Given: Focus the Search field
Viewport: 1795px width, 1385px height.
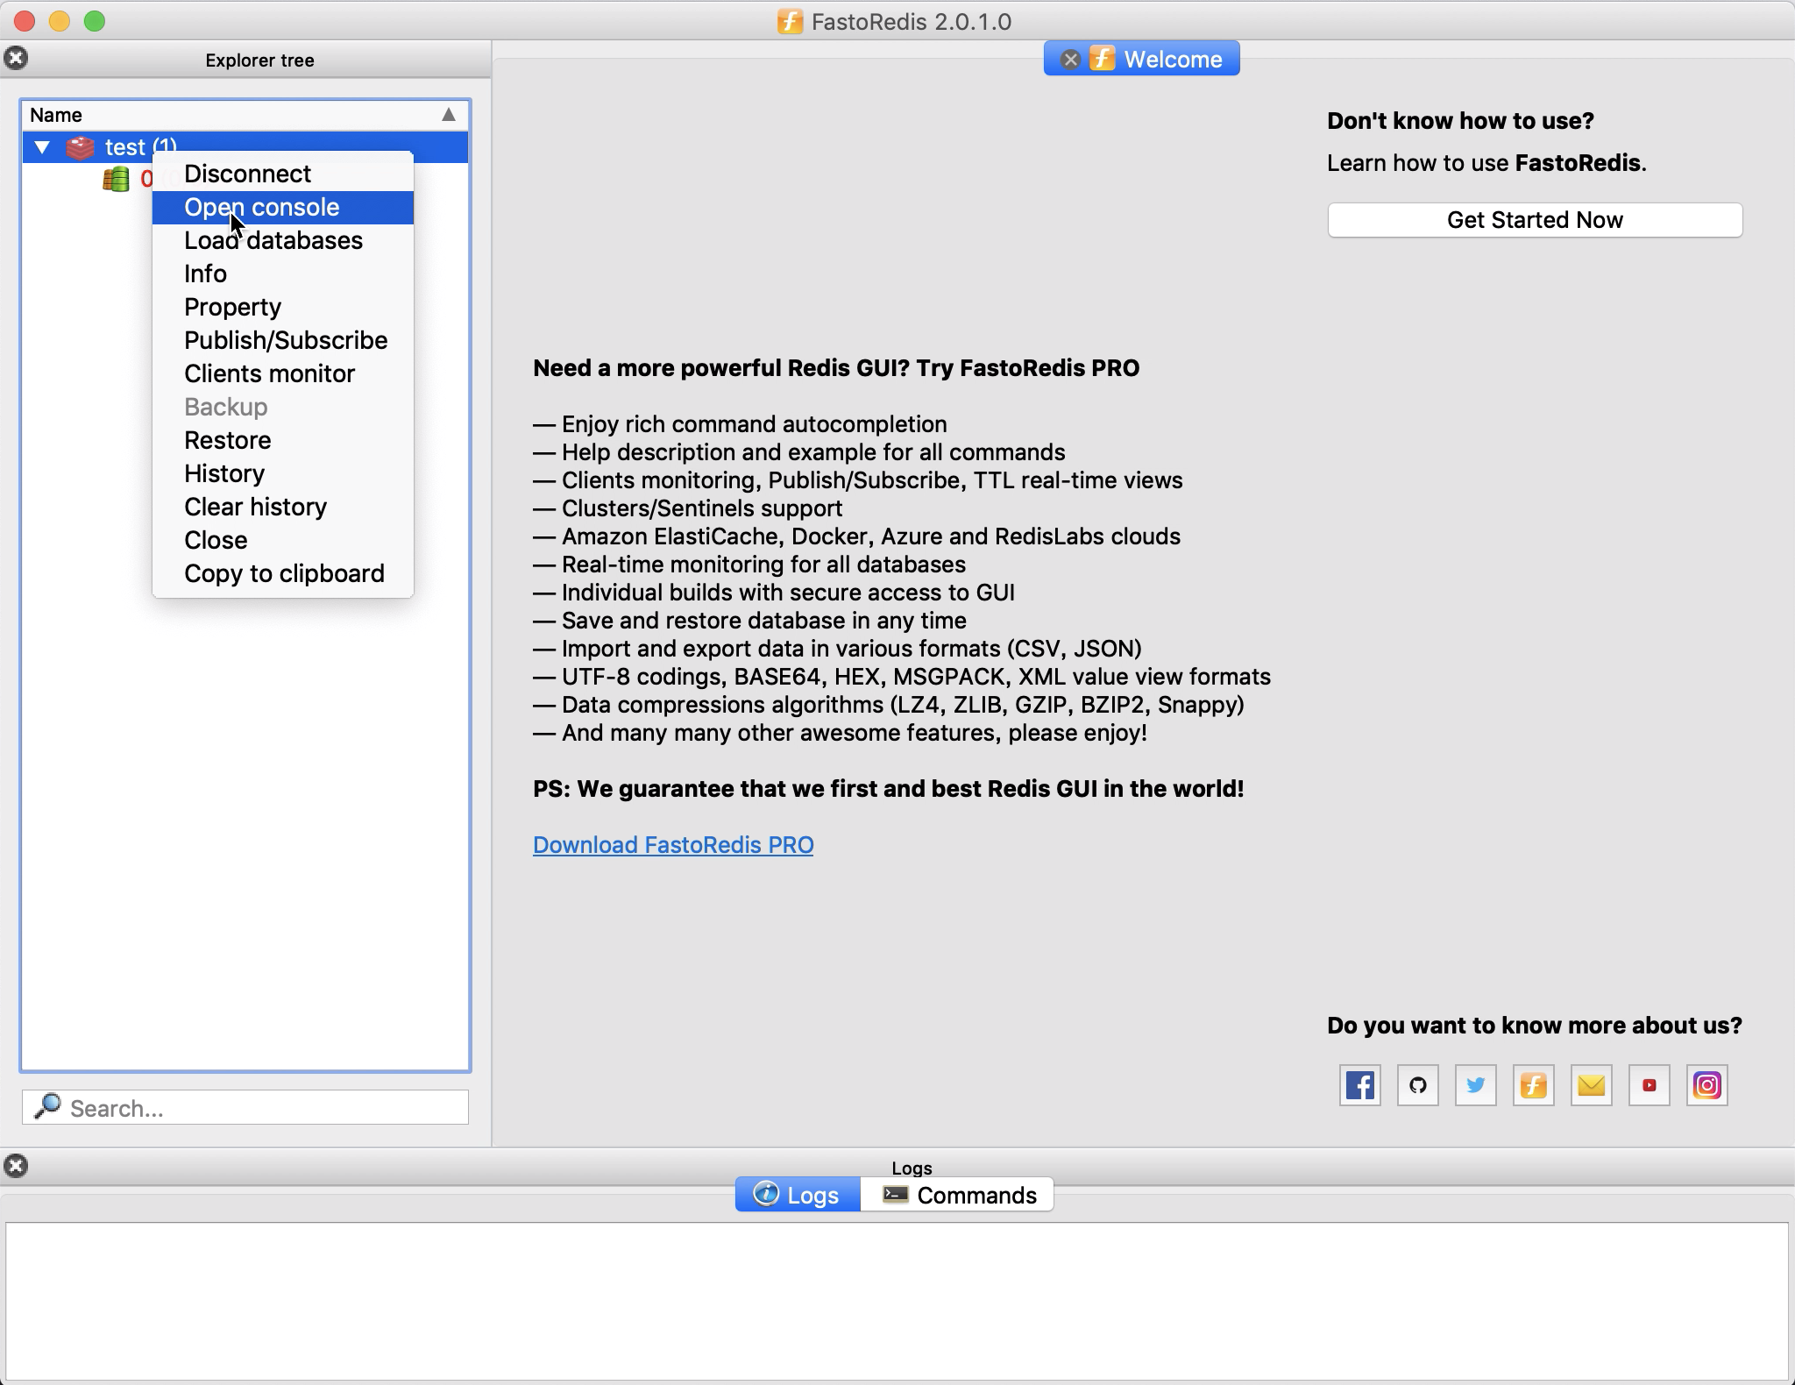Looking at the screenshot, I should (x=245, y=1108).
